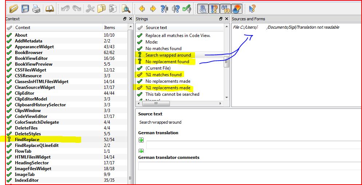Image resolution: width=362 pixels, height=185 pixels.
Task: Jump to next unfinished item icon
Action: click(176, 9)
